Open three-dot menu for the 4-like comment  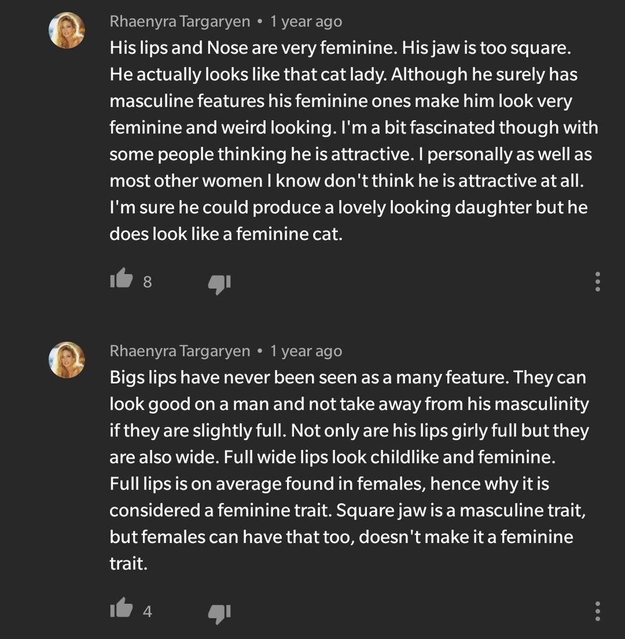597,611
